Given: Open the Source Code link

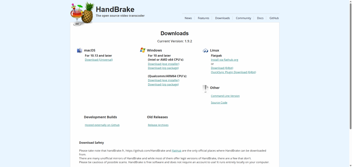Looking at the screenshot, I should [219, 103].
